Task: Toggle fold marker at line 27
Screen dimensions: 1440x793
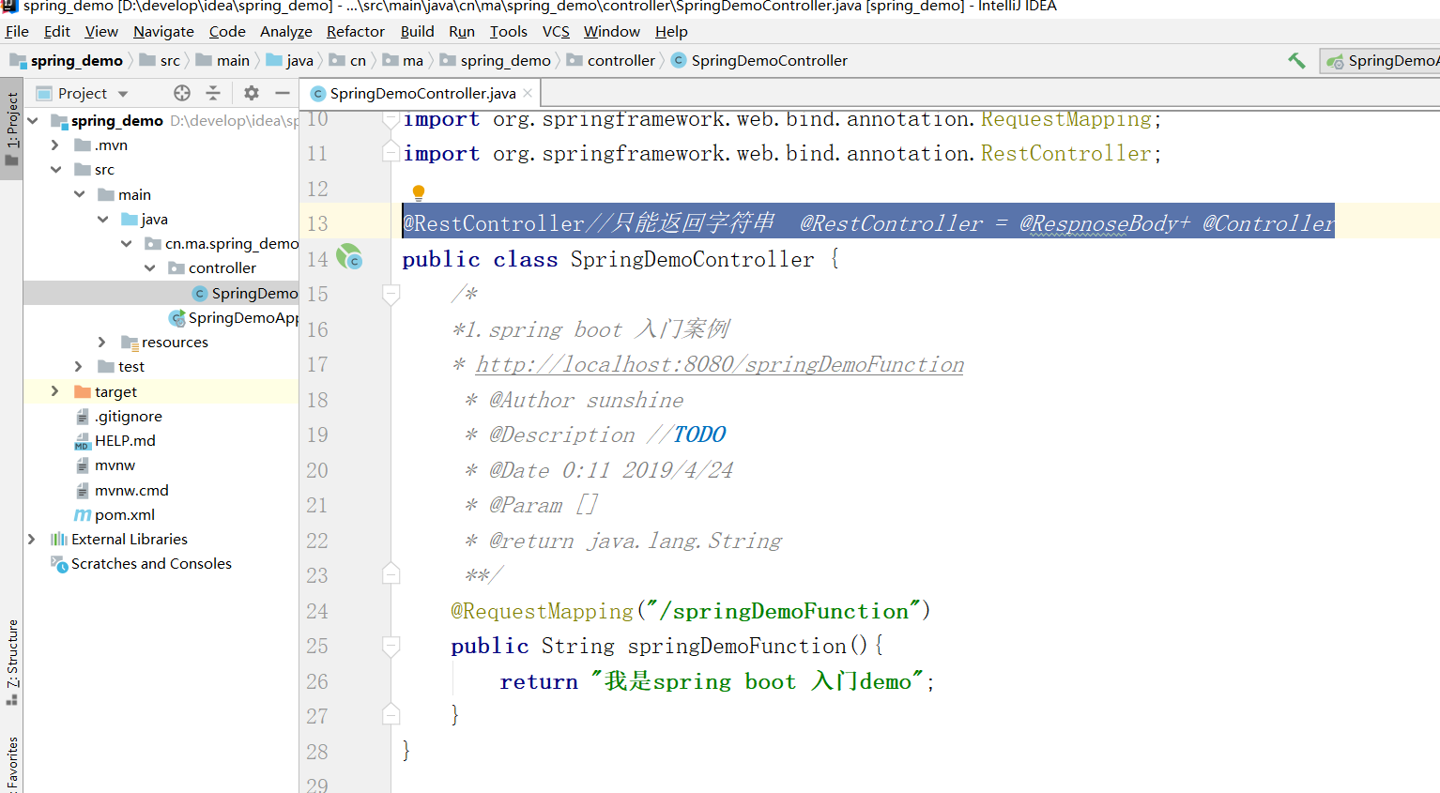Action: (391, 715)
